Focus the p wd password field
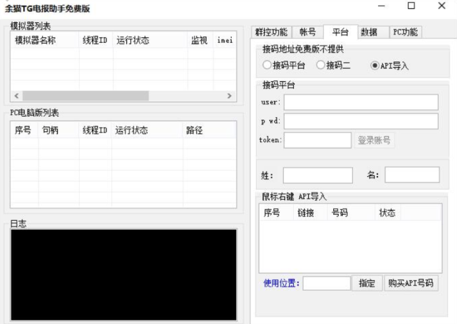Image resolution: width=457 pixels, height=324 pixels. coord(361,121)
